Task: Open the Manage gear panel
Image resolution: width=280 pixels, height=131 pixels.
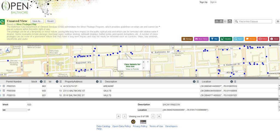Action: [187, 39]
